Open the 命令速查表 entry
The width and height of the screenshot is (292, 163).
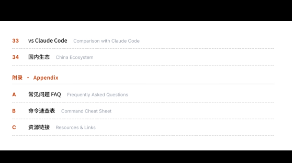42,111
